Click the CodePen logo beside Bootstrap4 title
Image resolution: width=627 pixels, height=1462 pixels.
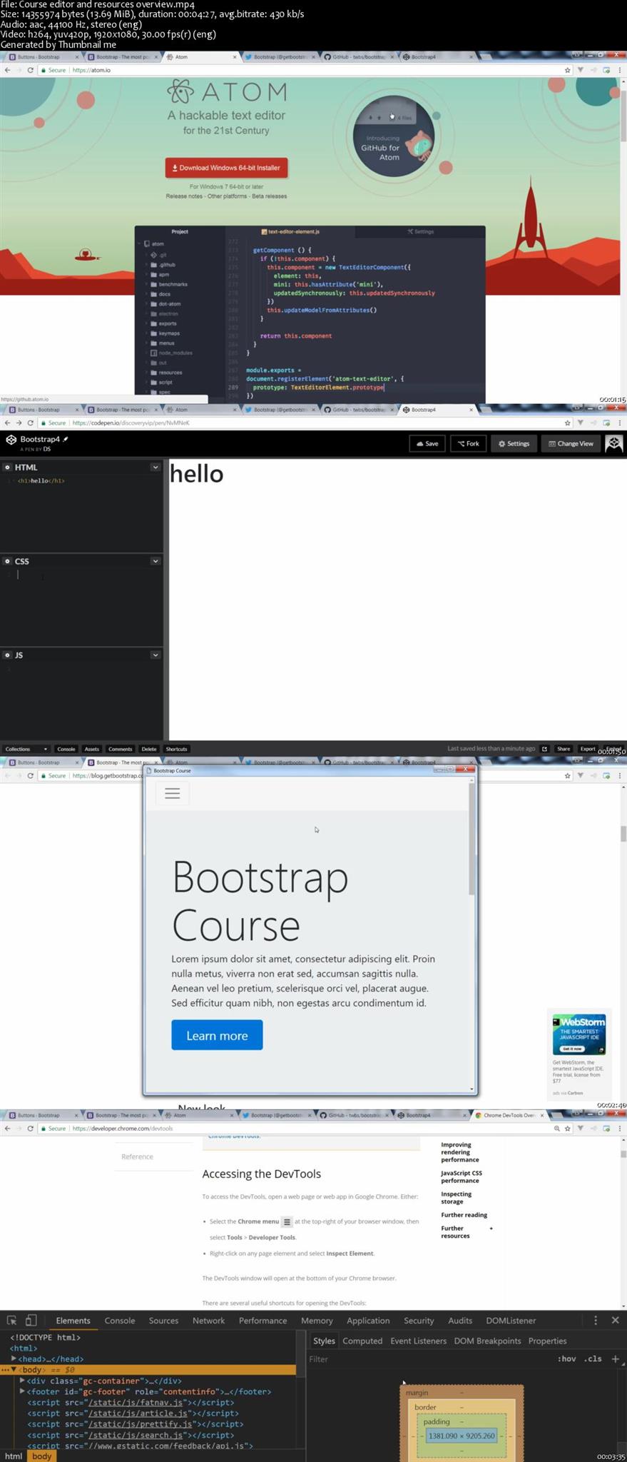pos(11,440)
